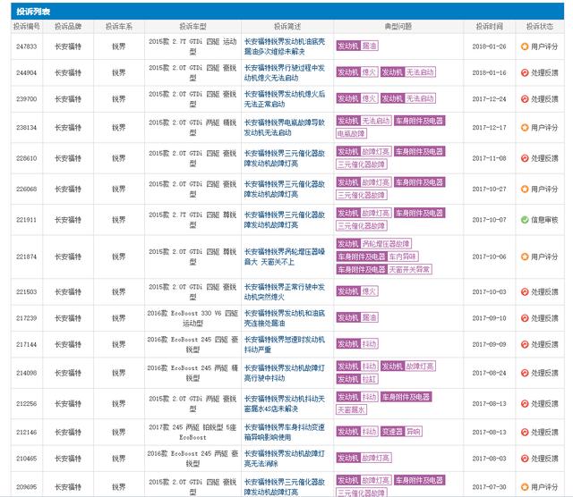Click the 处理反馈 icon for complaint 212256

pos(525,403)
